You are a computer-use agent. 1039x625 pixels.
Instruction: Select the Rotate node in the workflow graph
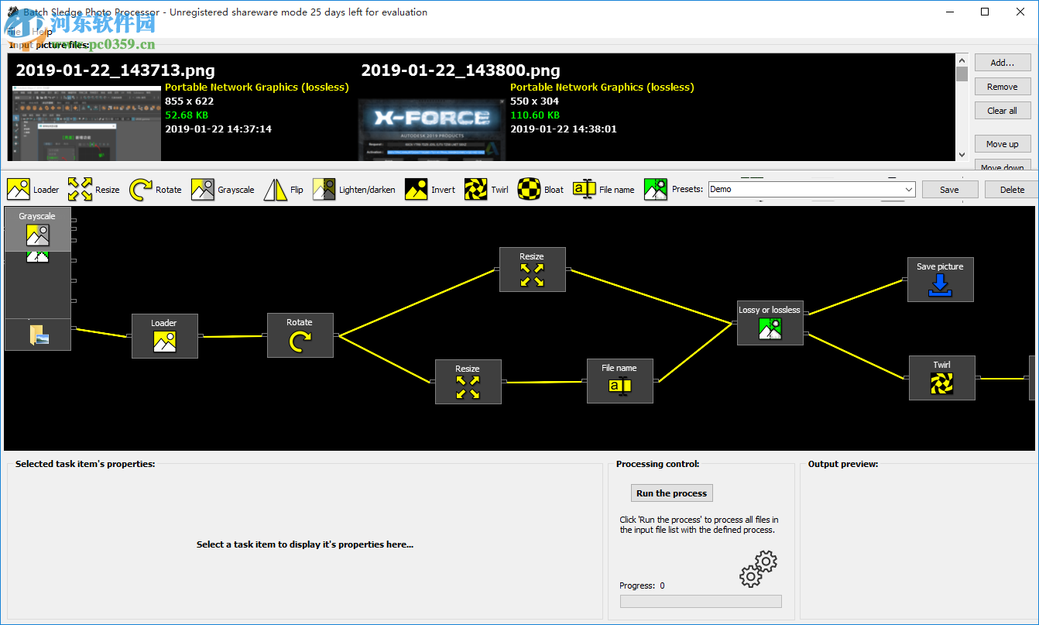click(300, 335)
